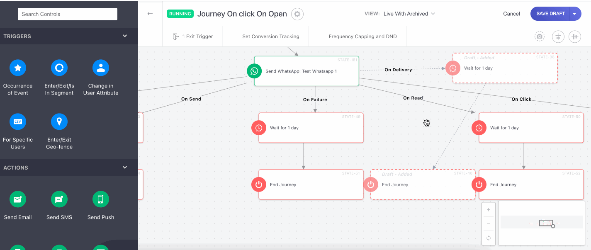Select the For Specific Users CSV icon
591x250 pixels.
tap(18, 121)
